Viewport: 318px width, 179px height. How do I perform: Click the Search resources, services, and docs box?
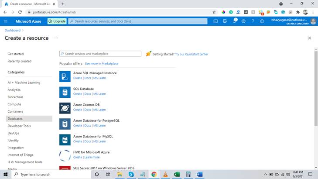click(138, 21)
